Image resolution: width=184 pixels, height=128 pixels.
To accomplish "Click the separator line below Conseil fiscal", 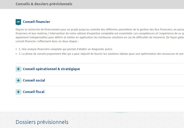I will 100,98.
